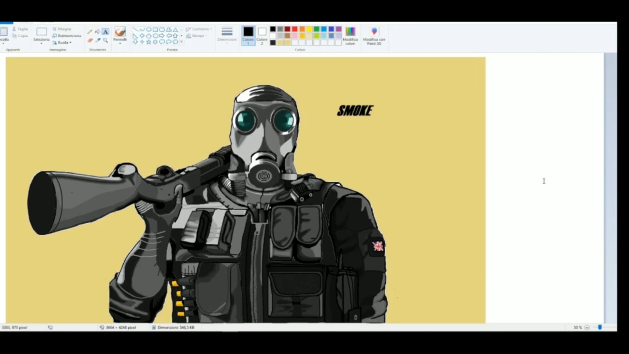Click the 50 % zoom level text
The width and height of the screenshot is (629, 354).
click(577, 327)
